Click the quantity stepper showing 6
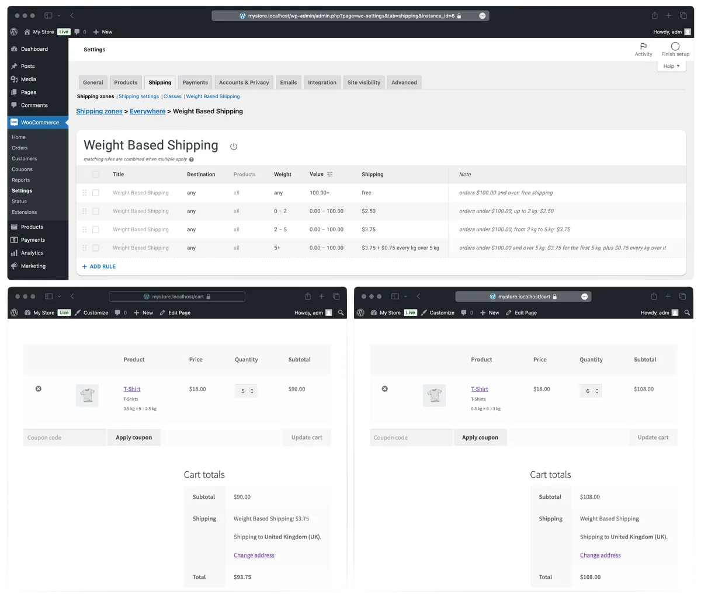The width and height of the screenshot is (701, 598). [x=591, y=391]
